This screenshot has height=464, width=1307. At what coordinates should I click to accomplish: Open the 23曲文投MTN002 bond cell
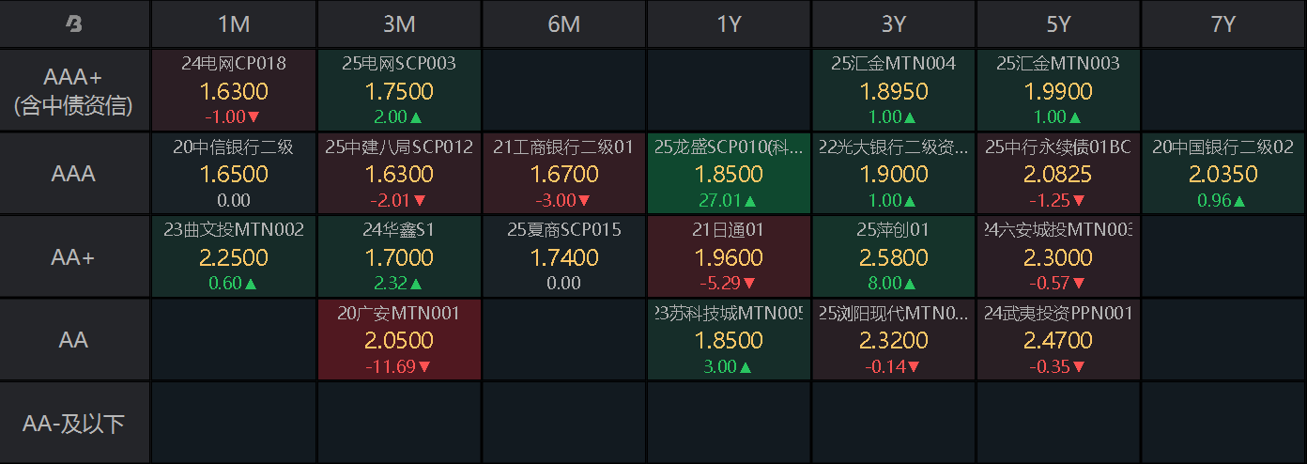234,256
